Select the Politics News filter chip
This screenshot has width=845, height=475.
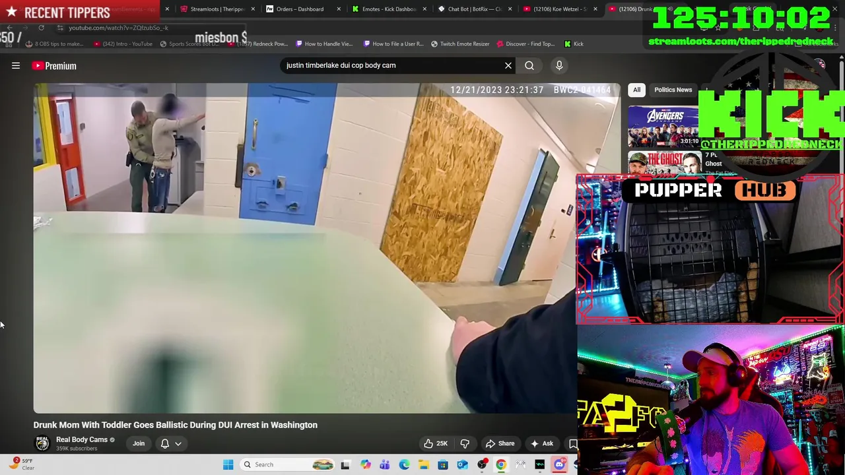673,90
